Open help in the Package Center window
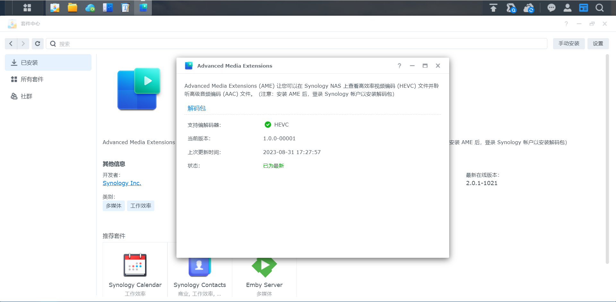 pyautogui.click(x=566, y=24)
